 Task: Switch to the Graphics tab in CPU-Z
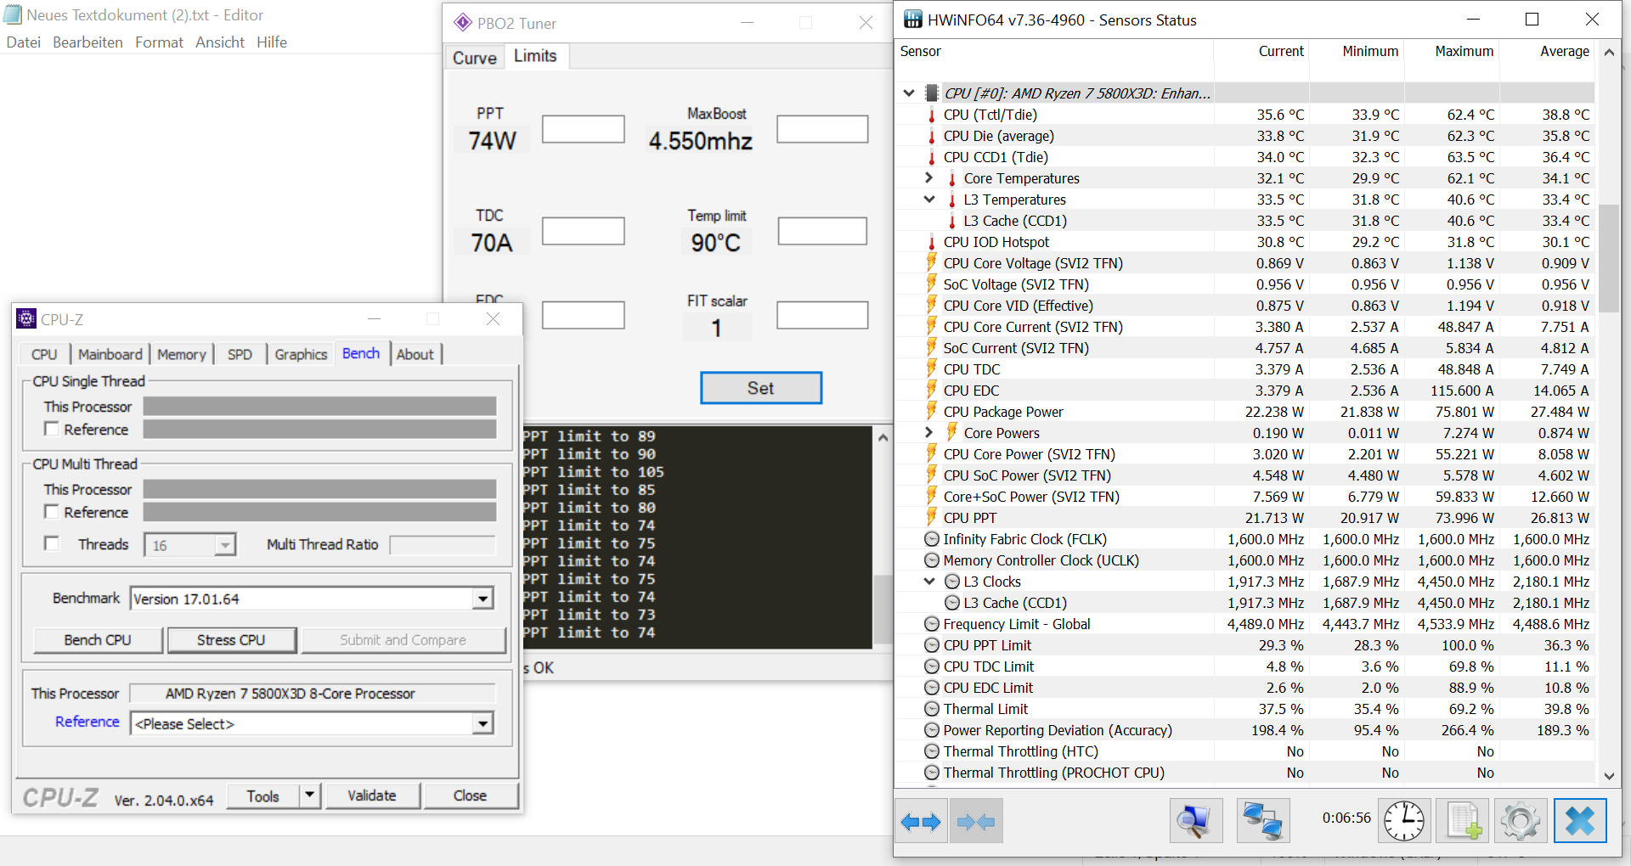(301, 354)
